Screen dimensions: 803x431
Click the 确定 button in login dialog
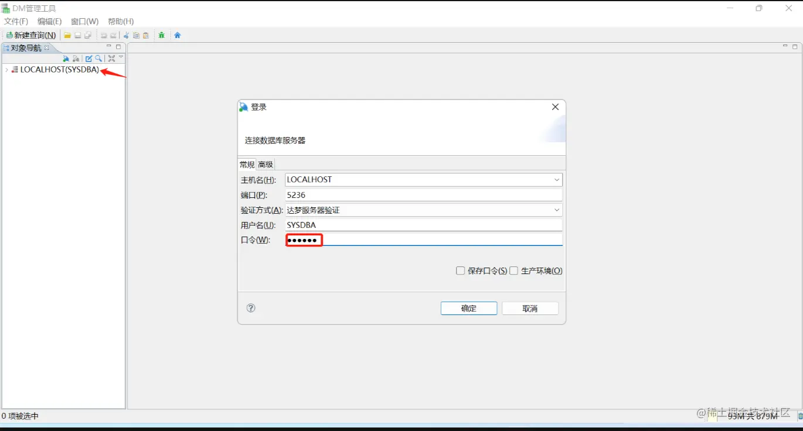pyautogui.click(x=469, y=309)
